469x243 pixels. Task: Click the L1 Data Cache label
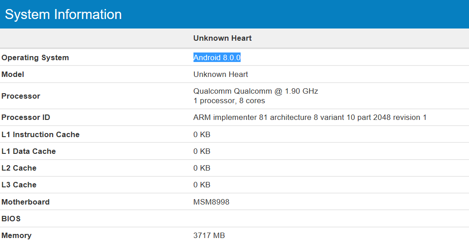point(29,151)
